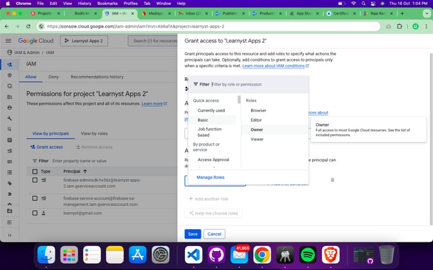Click the delete role trash icon
Image resolution: width=433 pixels, height=270 pixels.
(x=332, y=180)
